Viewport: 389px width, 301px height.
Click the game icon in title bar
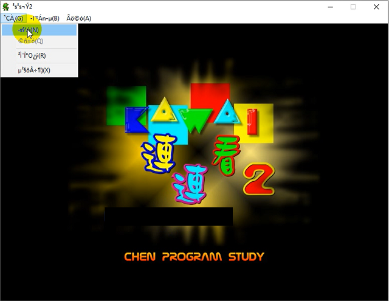pos(6,7)
